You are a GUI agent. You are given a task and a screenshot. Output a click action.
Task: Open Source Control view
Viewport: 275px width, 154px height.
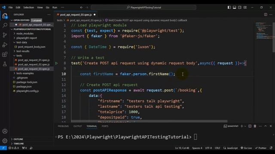point(5,35)
